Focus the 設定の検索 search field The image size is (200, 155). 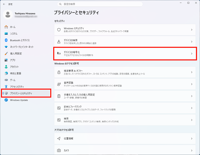pyautogui.click(x=100, y=4)
